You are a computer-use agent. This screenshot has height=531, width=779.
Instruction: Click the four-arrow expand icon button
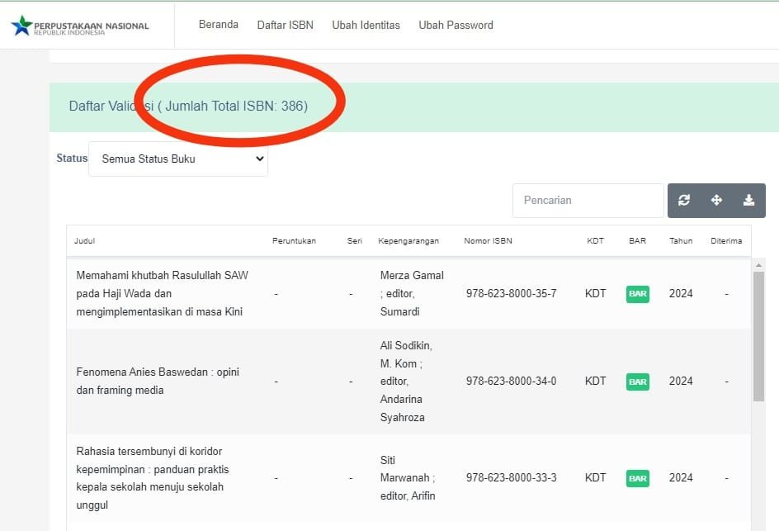point(716,200)
